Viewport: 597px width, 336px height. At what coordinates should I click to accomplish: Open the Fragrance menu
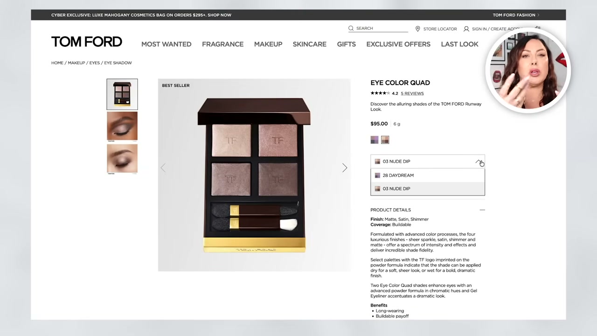tap(223, 44)
